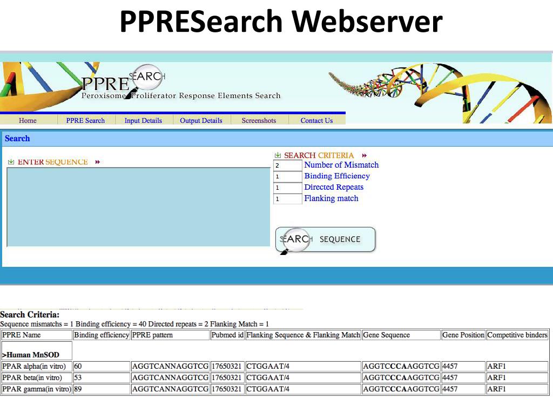Viewport: 553px width, 414px height.
Task: Click the Competitive binders column header
Action: pyautogui.click(x=517, y=335)
